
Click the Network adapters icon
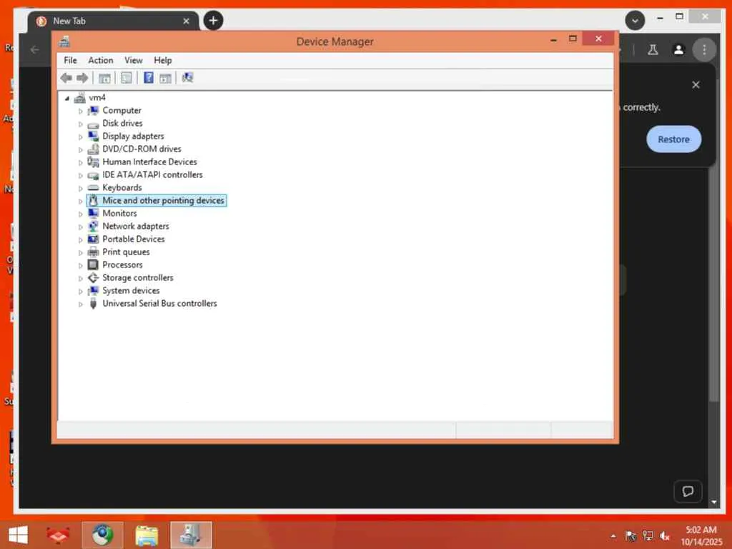click(x=94, y=226)
